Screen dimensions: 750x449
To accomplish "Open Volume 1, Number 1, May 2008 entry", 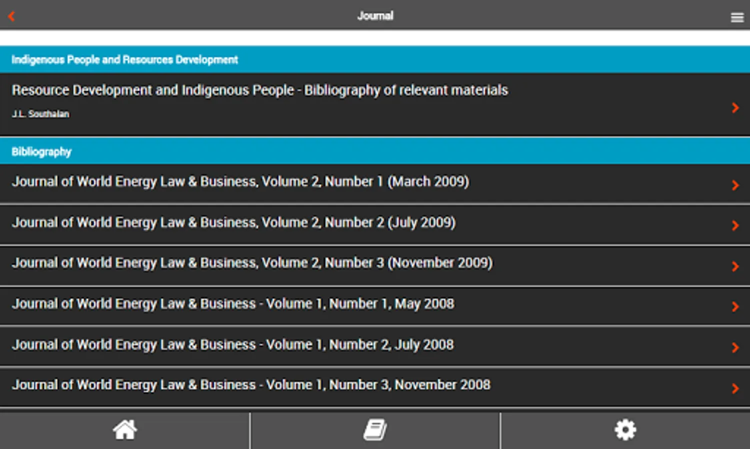I will (375, 306).
